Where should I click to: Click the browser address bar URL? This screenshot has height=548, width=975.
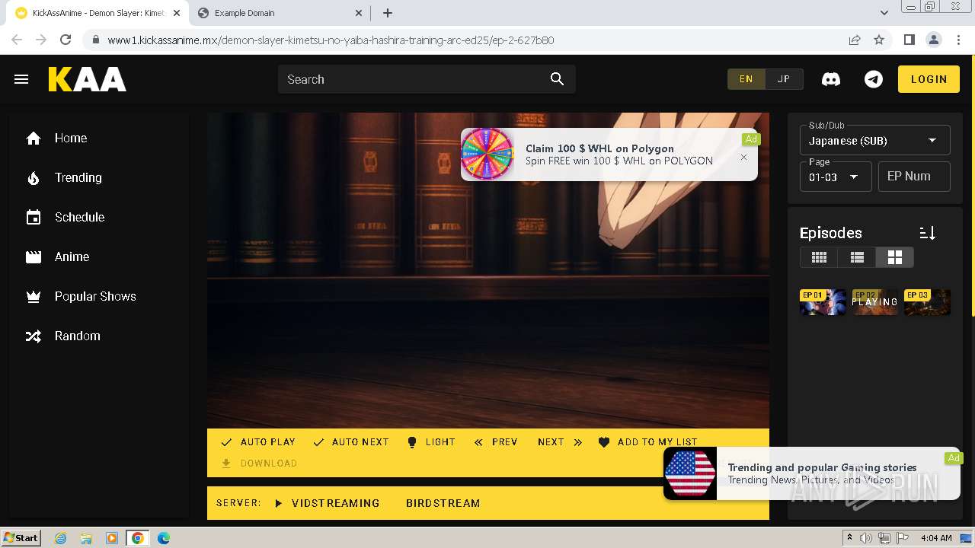pos(331,40)
